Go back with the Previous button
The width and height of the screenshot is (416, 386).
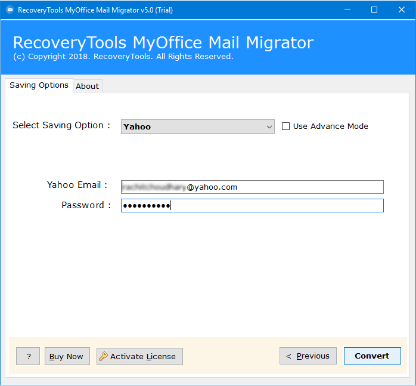tap(308, 356)
